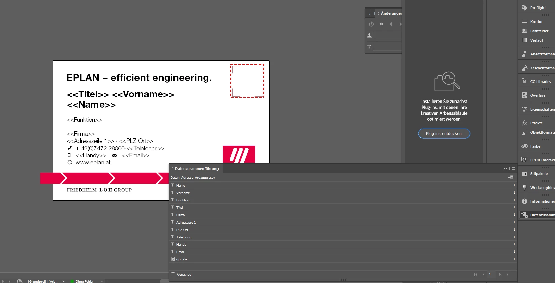Click the calendar date icon in Änderungen
This screenshot has height=283, width=555.
tap(369, 47)
